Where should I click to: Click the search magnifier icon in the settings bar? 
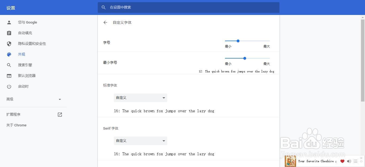[104, 7]
